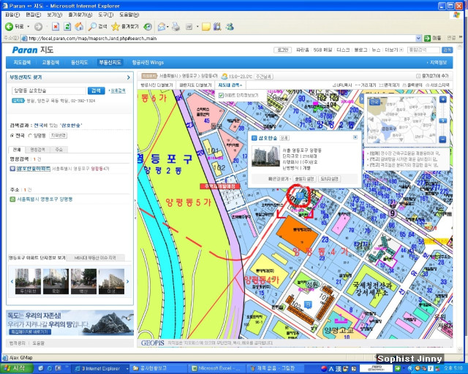The height and width of the screenshot is (374, 468).
Task: Open the History icon in toolbar
Action: pos(148,27)
